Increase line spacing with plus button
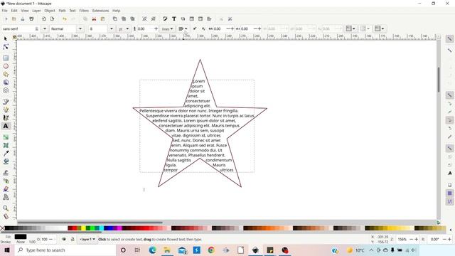 [156, 28]
